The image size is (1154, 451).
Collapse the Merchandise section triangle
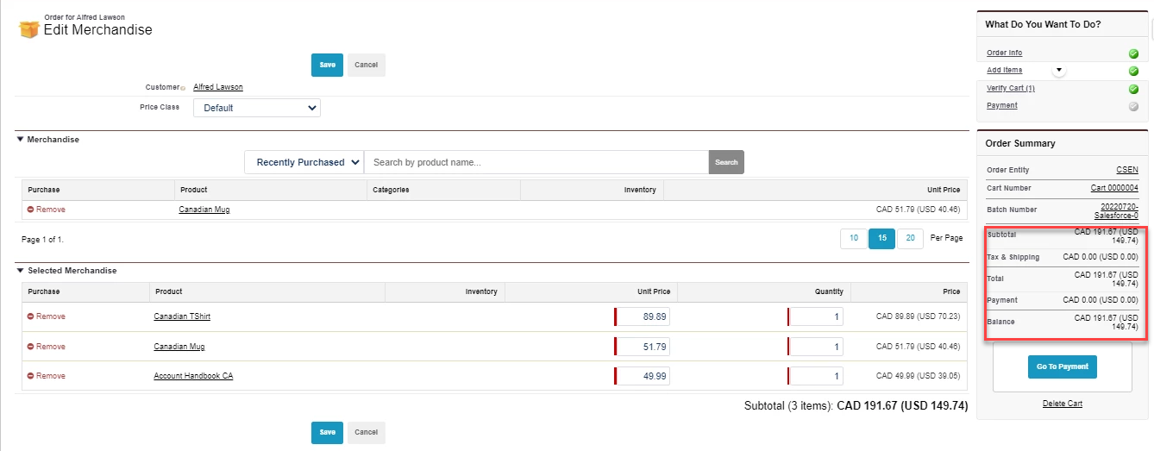click(20, 139)
